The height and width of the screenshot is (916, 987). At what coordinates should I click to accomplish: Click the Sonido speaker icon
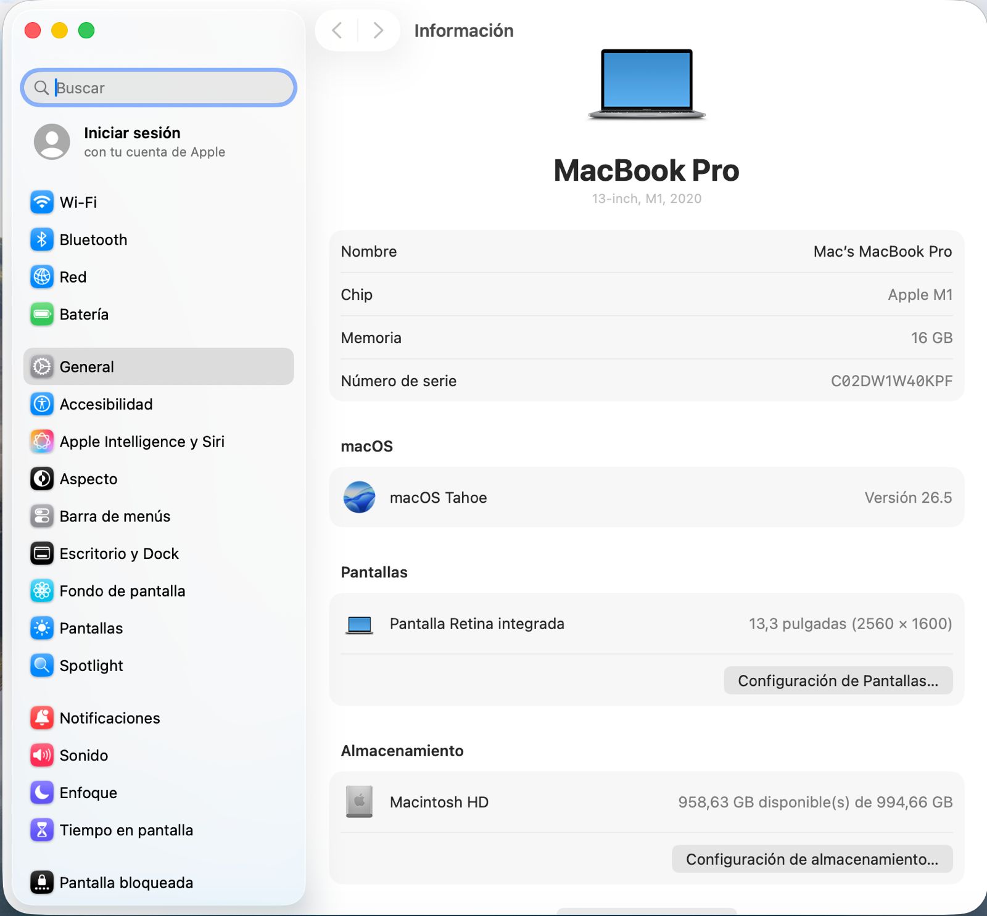pos(42,756)
